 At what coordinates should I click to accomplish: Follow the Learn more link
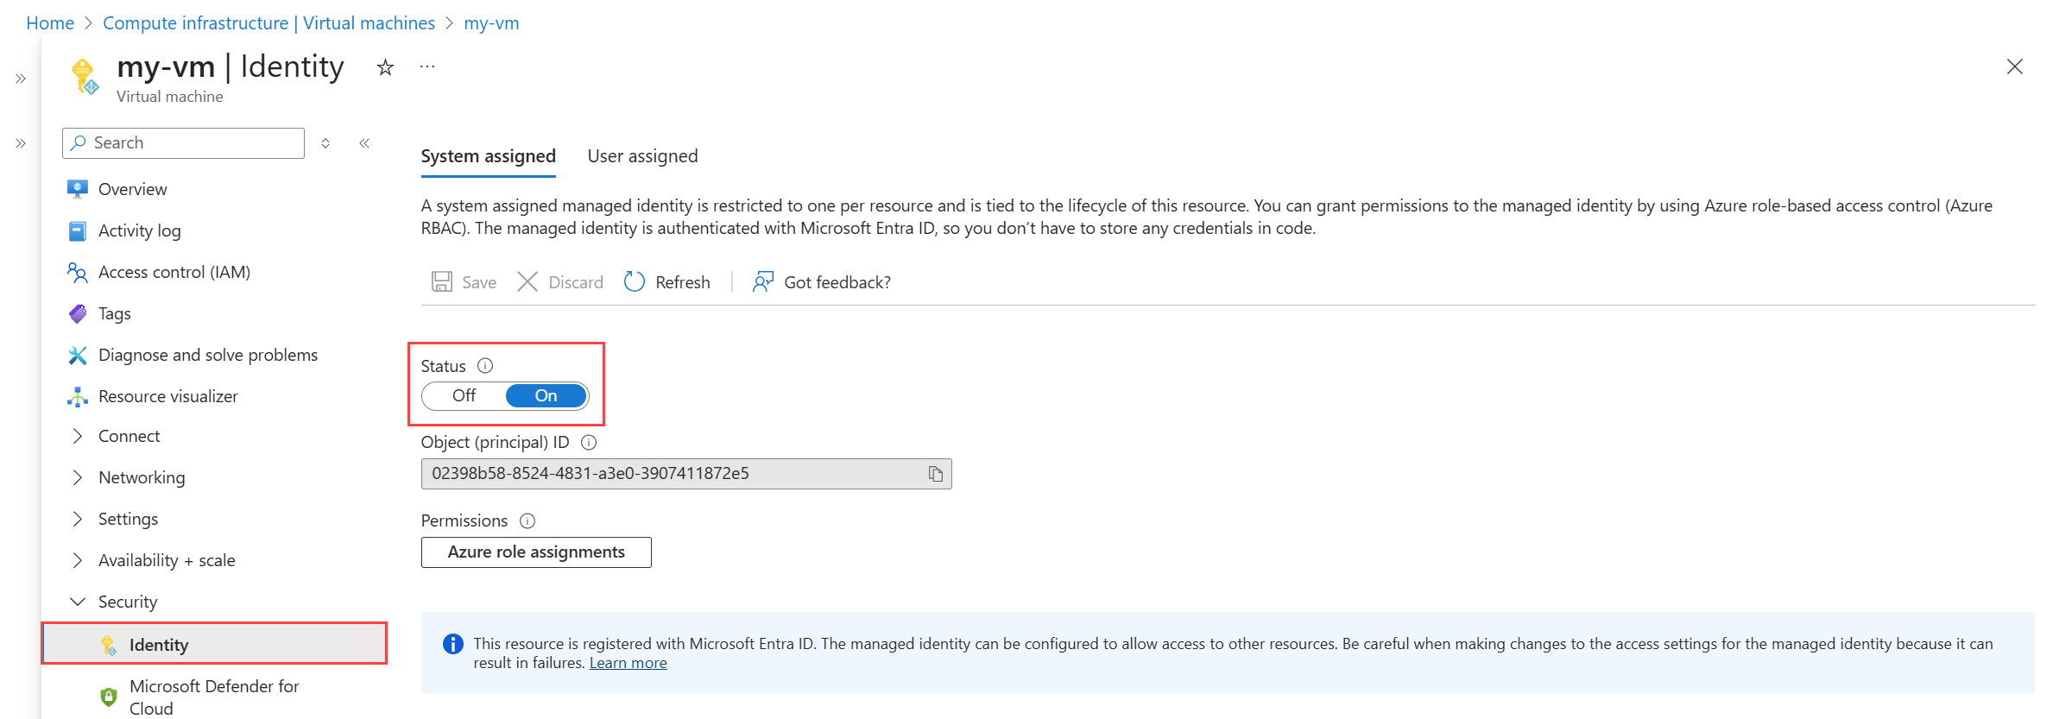[628, 663]
